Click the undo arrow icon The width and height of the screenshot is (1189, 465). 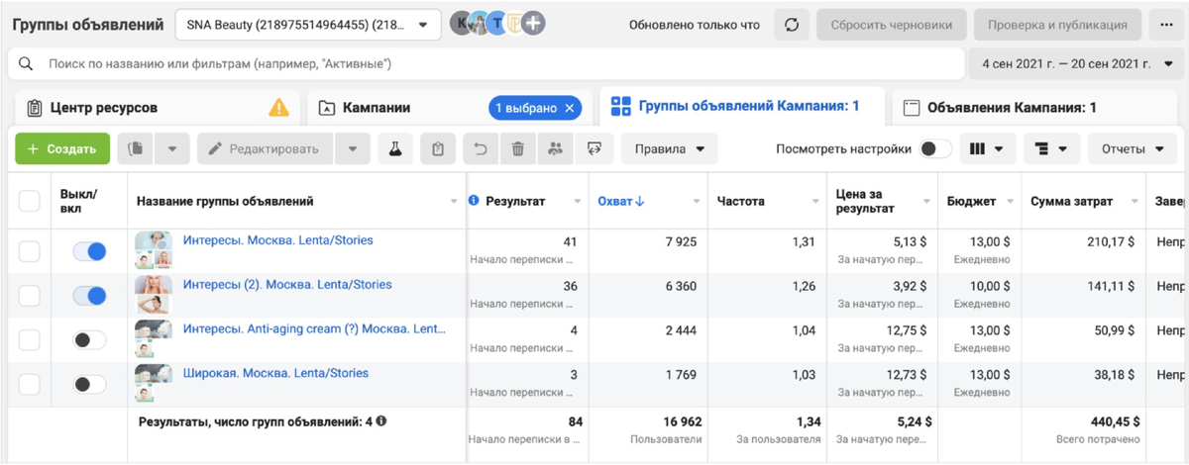(x=480, y=149)
